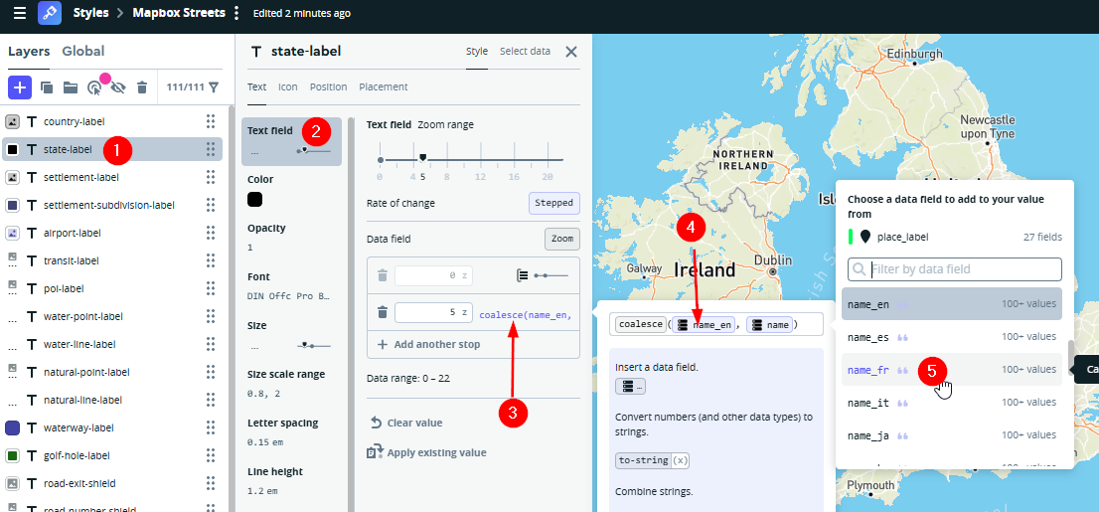Screen dimensions: 1099x512
Task: Click drag handle of country-label layer
Action: (x=211, y=121)
